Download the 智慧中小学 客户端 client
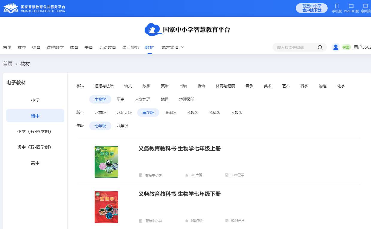This screenshot has width=371, height=229. click(x=312, y=8)
